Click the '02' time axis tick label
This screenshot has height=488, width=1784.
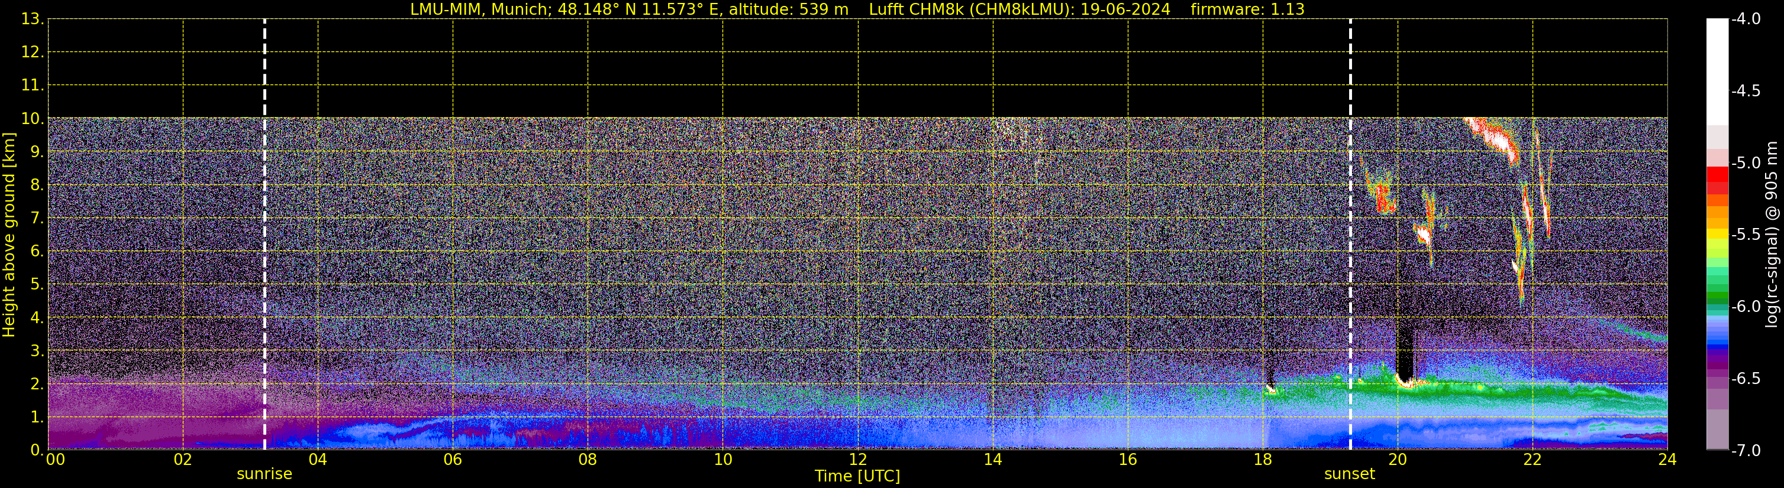[x=183, y=460]
